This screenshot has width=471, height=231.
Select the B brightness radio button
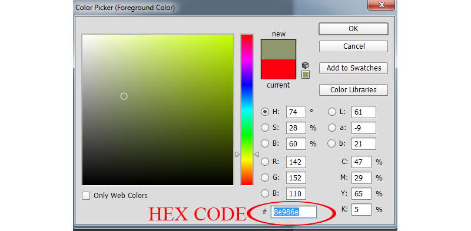[x=265, y=143]
